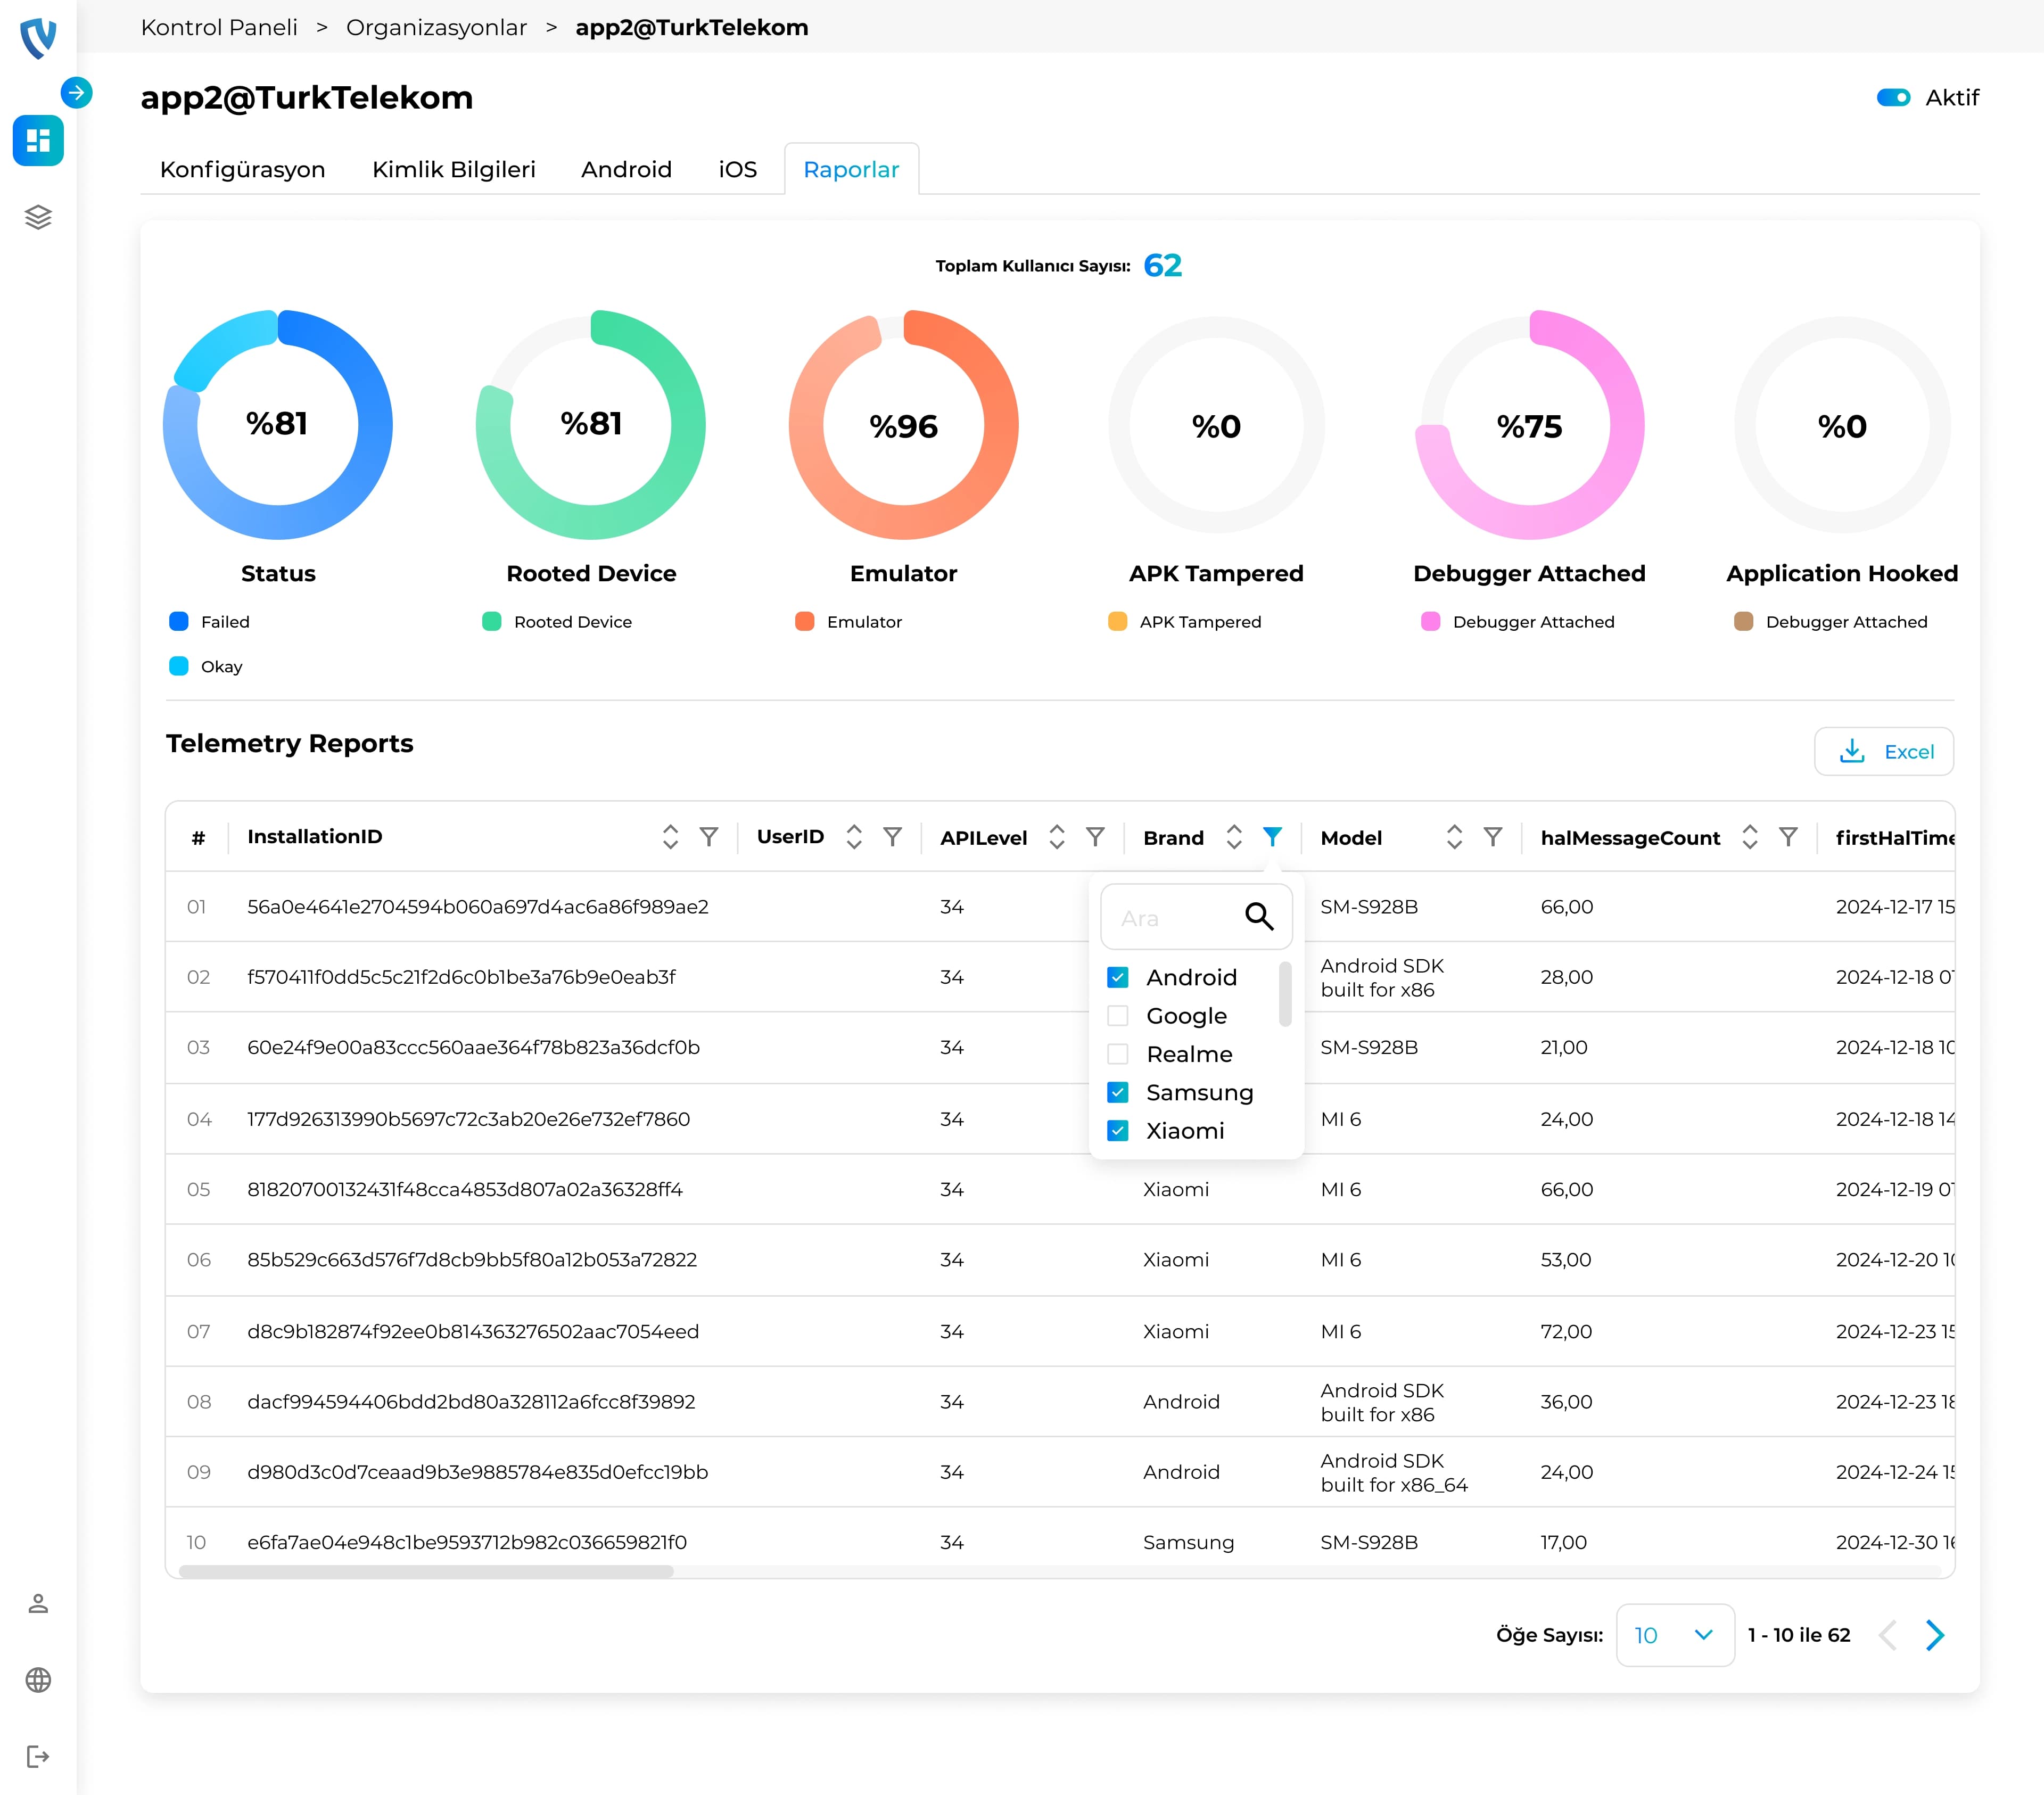Click the row 10 Samsung brand cell
2044x1795 pixels.
[x=1189, y=1543]
